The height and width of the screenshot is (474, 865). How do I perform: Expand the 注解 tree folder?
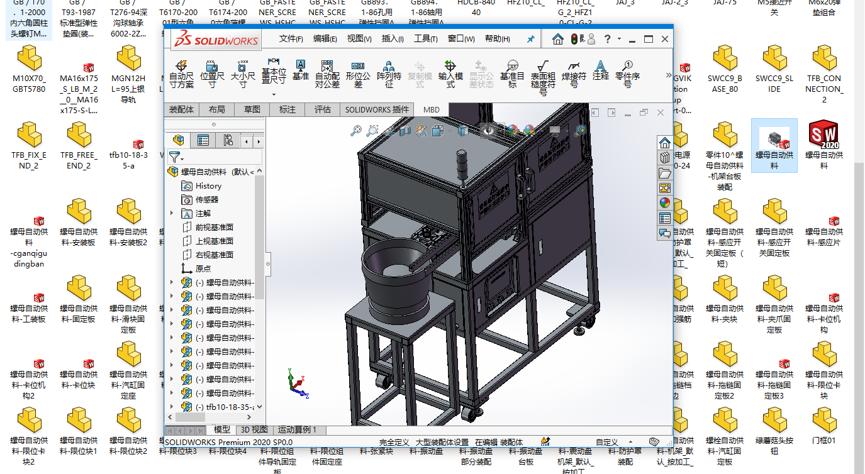[172, 214]
